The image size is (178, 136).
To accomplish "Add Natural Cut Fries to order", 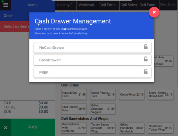I will pos(74,94).
